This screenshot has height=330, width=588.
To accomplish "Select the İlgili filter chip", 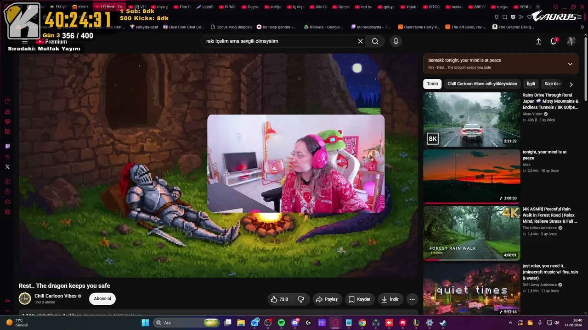I will coord(531,84).
